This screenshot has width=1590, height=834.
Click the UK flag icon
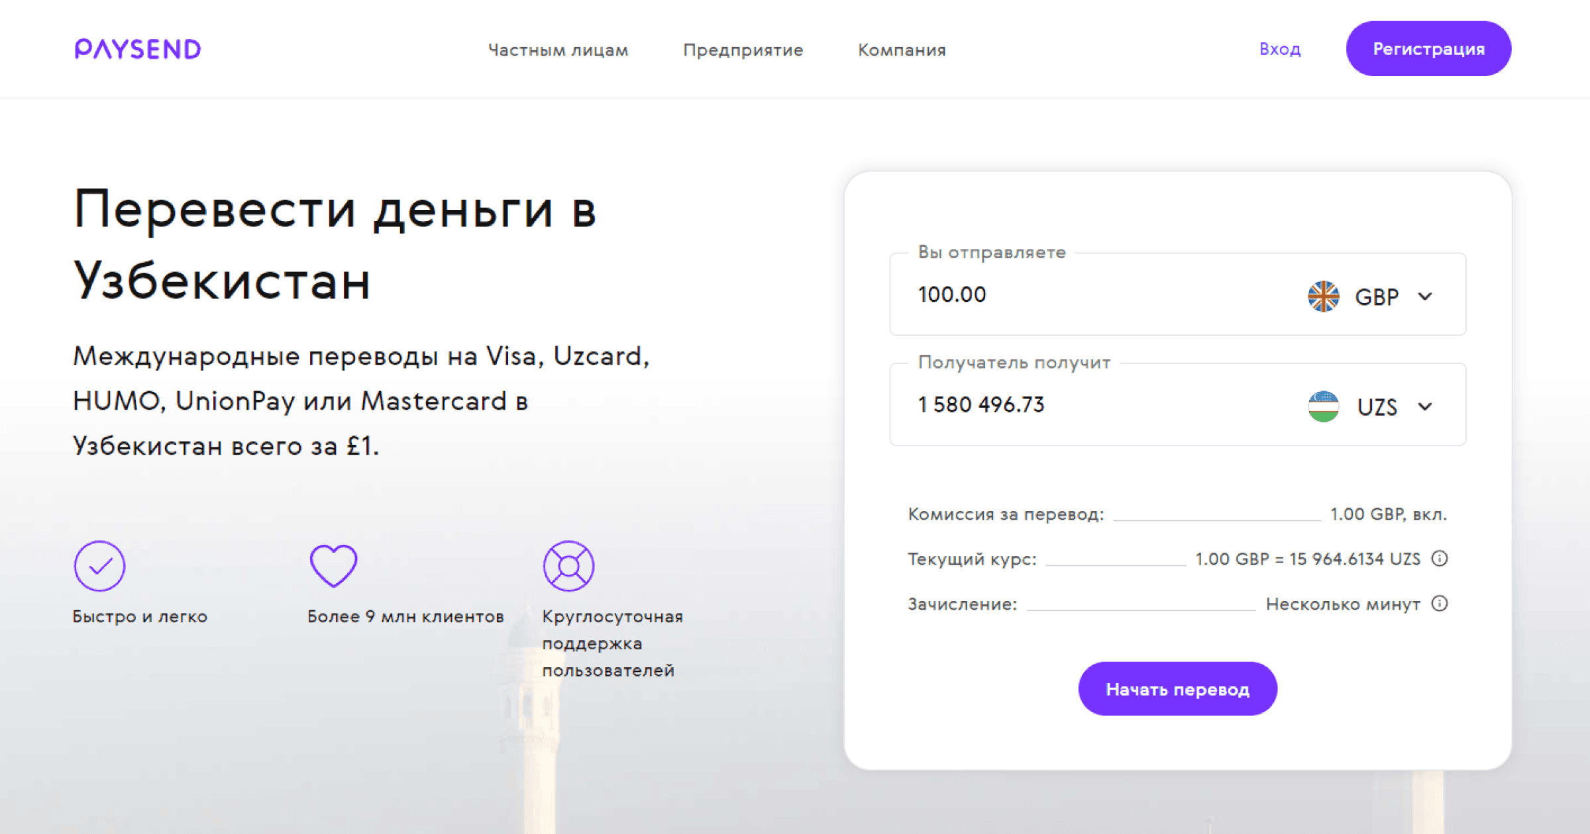click(x=1324, y=296)
